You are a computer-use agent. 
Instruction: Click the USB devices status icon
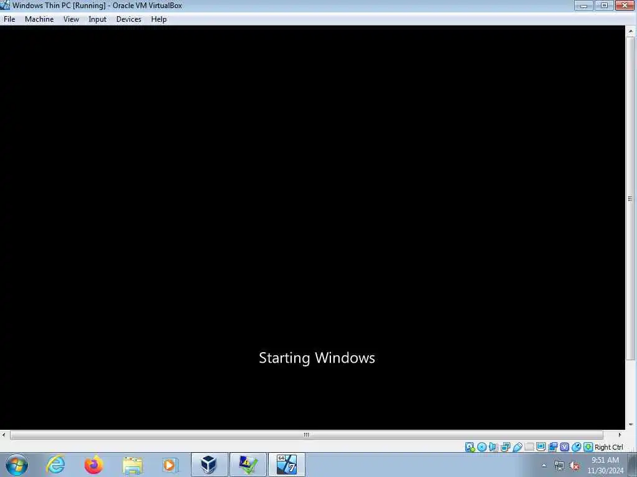point(517,447)
